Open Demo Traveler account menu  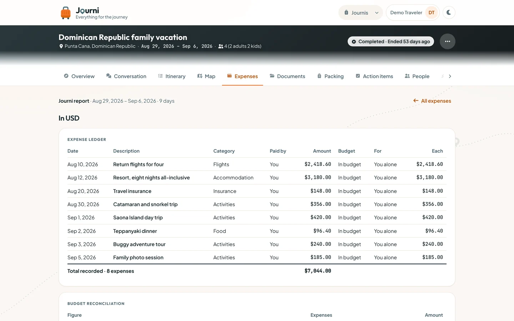413,12
